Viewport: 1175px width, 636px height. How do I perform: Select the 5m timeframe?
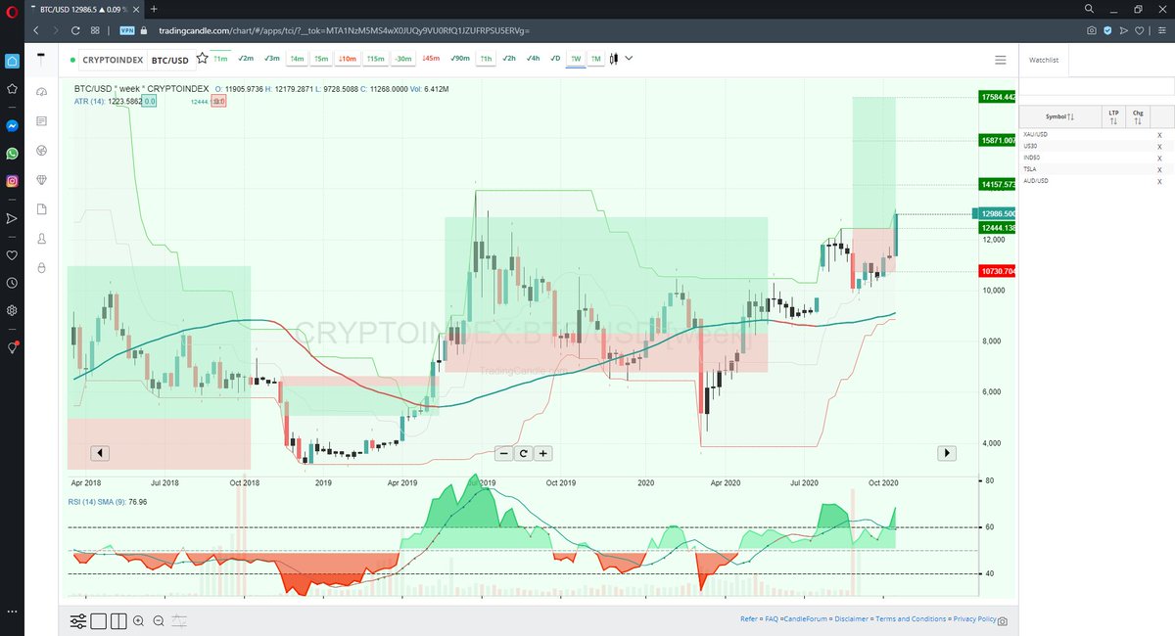(x=321, y=59)
